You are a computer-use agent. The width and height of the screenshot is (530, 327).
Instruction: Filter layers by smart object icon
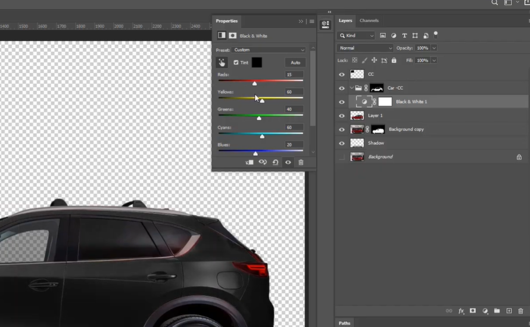tap(426, 36)
